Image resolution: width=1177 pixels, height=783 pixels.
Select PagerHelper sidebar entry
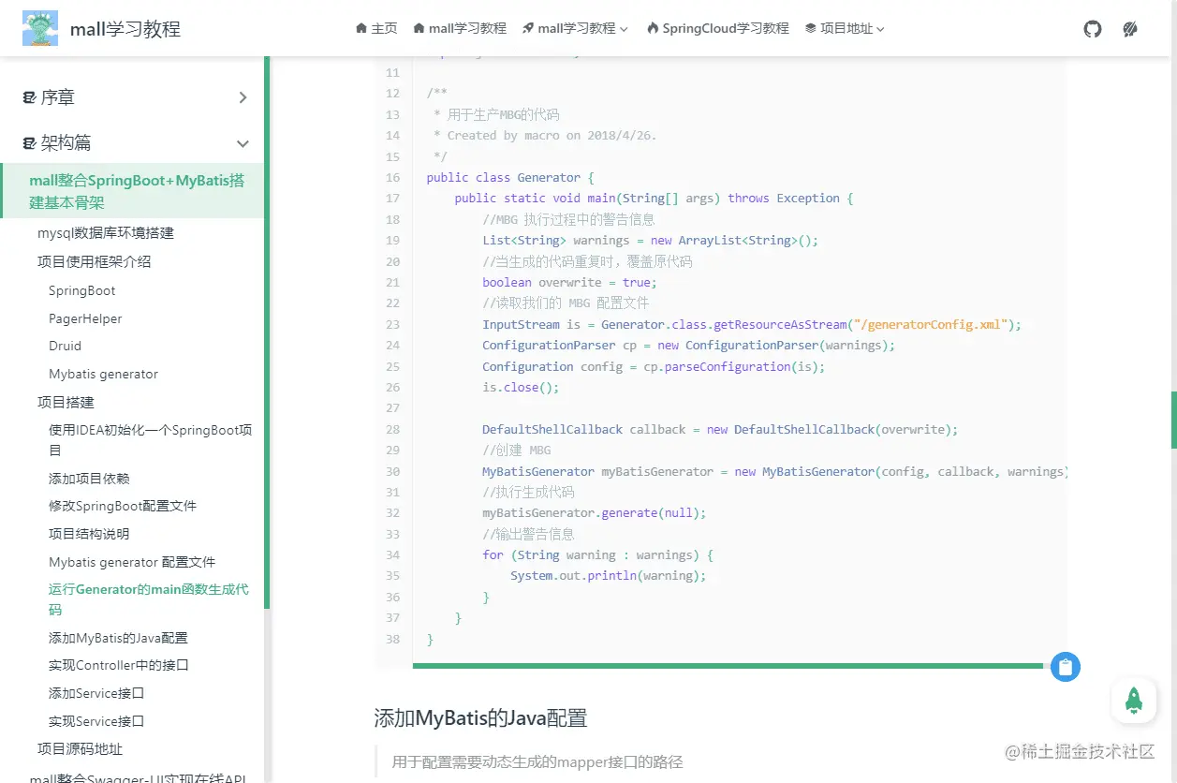tap(85, 318)
